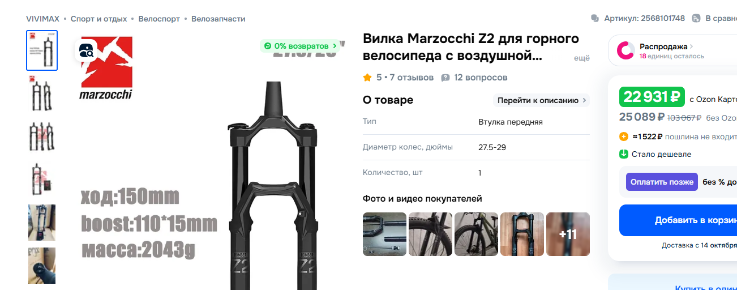Select the second fork thumbnail in gallery

pos(42,93)
